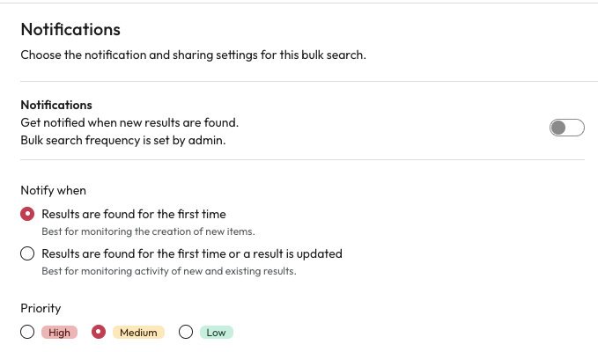Click the red High priority badge
This screenshot has height=352, width=598.
pyautogui.click(x=59, y=333)
